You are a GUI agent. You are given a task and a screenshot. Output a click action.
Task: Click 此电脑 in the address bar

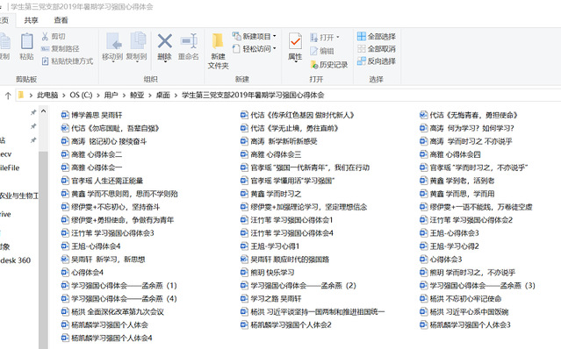click(47, 95)
